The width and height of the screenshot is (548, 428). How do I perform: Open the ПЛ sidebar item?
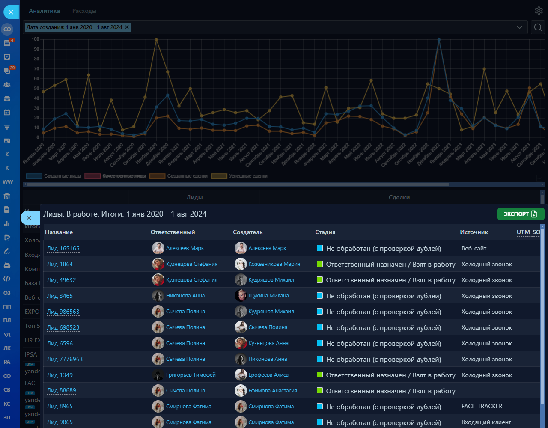click(x=7, y=321)
